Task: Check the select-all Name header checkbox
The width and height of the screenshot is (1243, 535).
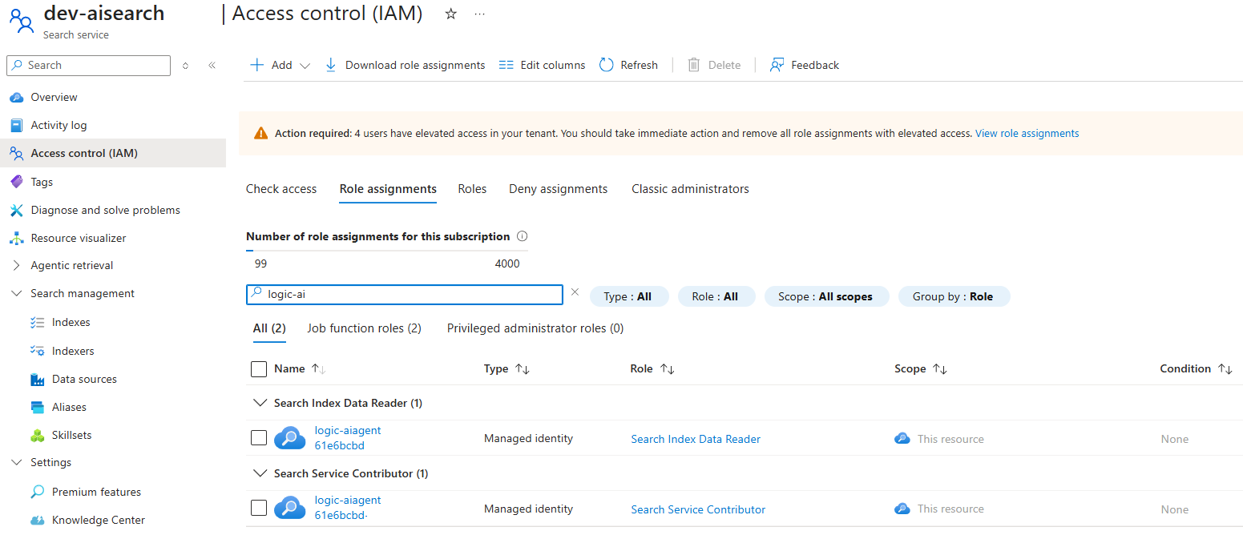Action: (259, 369)
